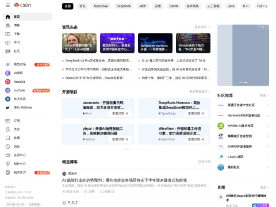
Task: Open OpenJDK Oracle news headline
Action: pos(95,78)
